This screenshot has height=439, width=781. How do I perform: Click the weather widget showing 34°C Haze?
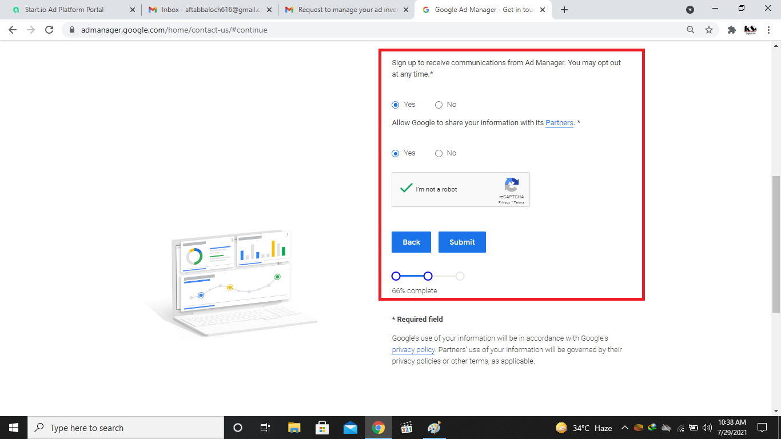tap(584, 428)
